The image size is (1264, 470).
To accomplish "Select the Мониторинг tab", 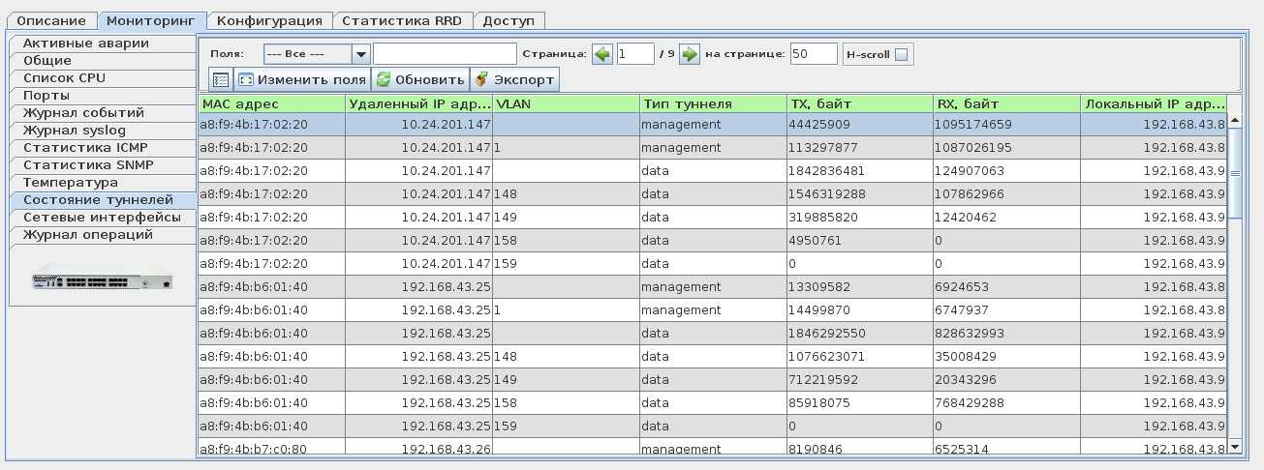I will pos(152,20).
